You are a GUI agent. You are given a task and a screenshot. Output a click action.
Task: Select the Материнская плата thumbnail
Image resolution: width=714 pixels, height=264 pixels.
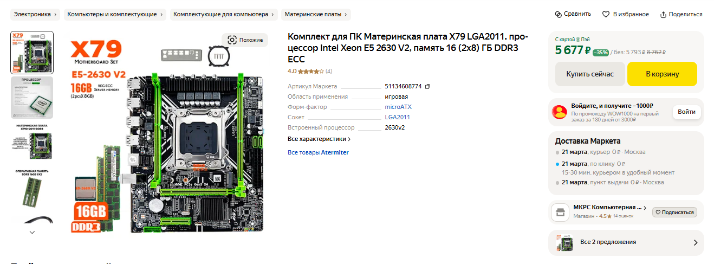[x=32, y=142]
